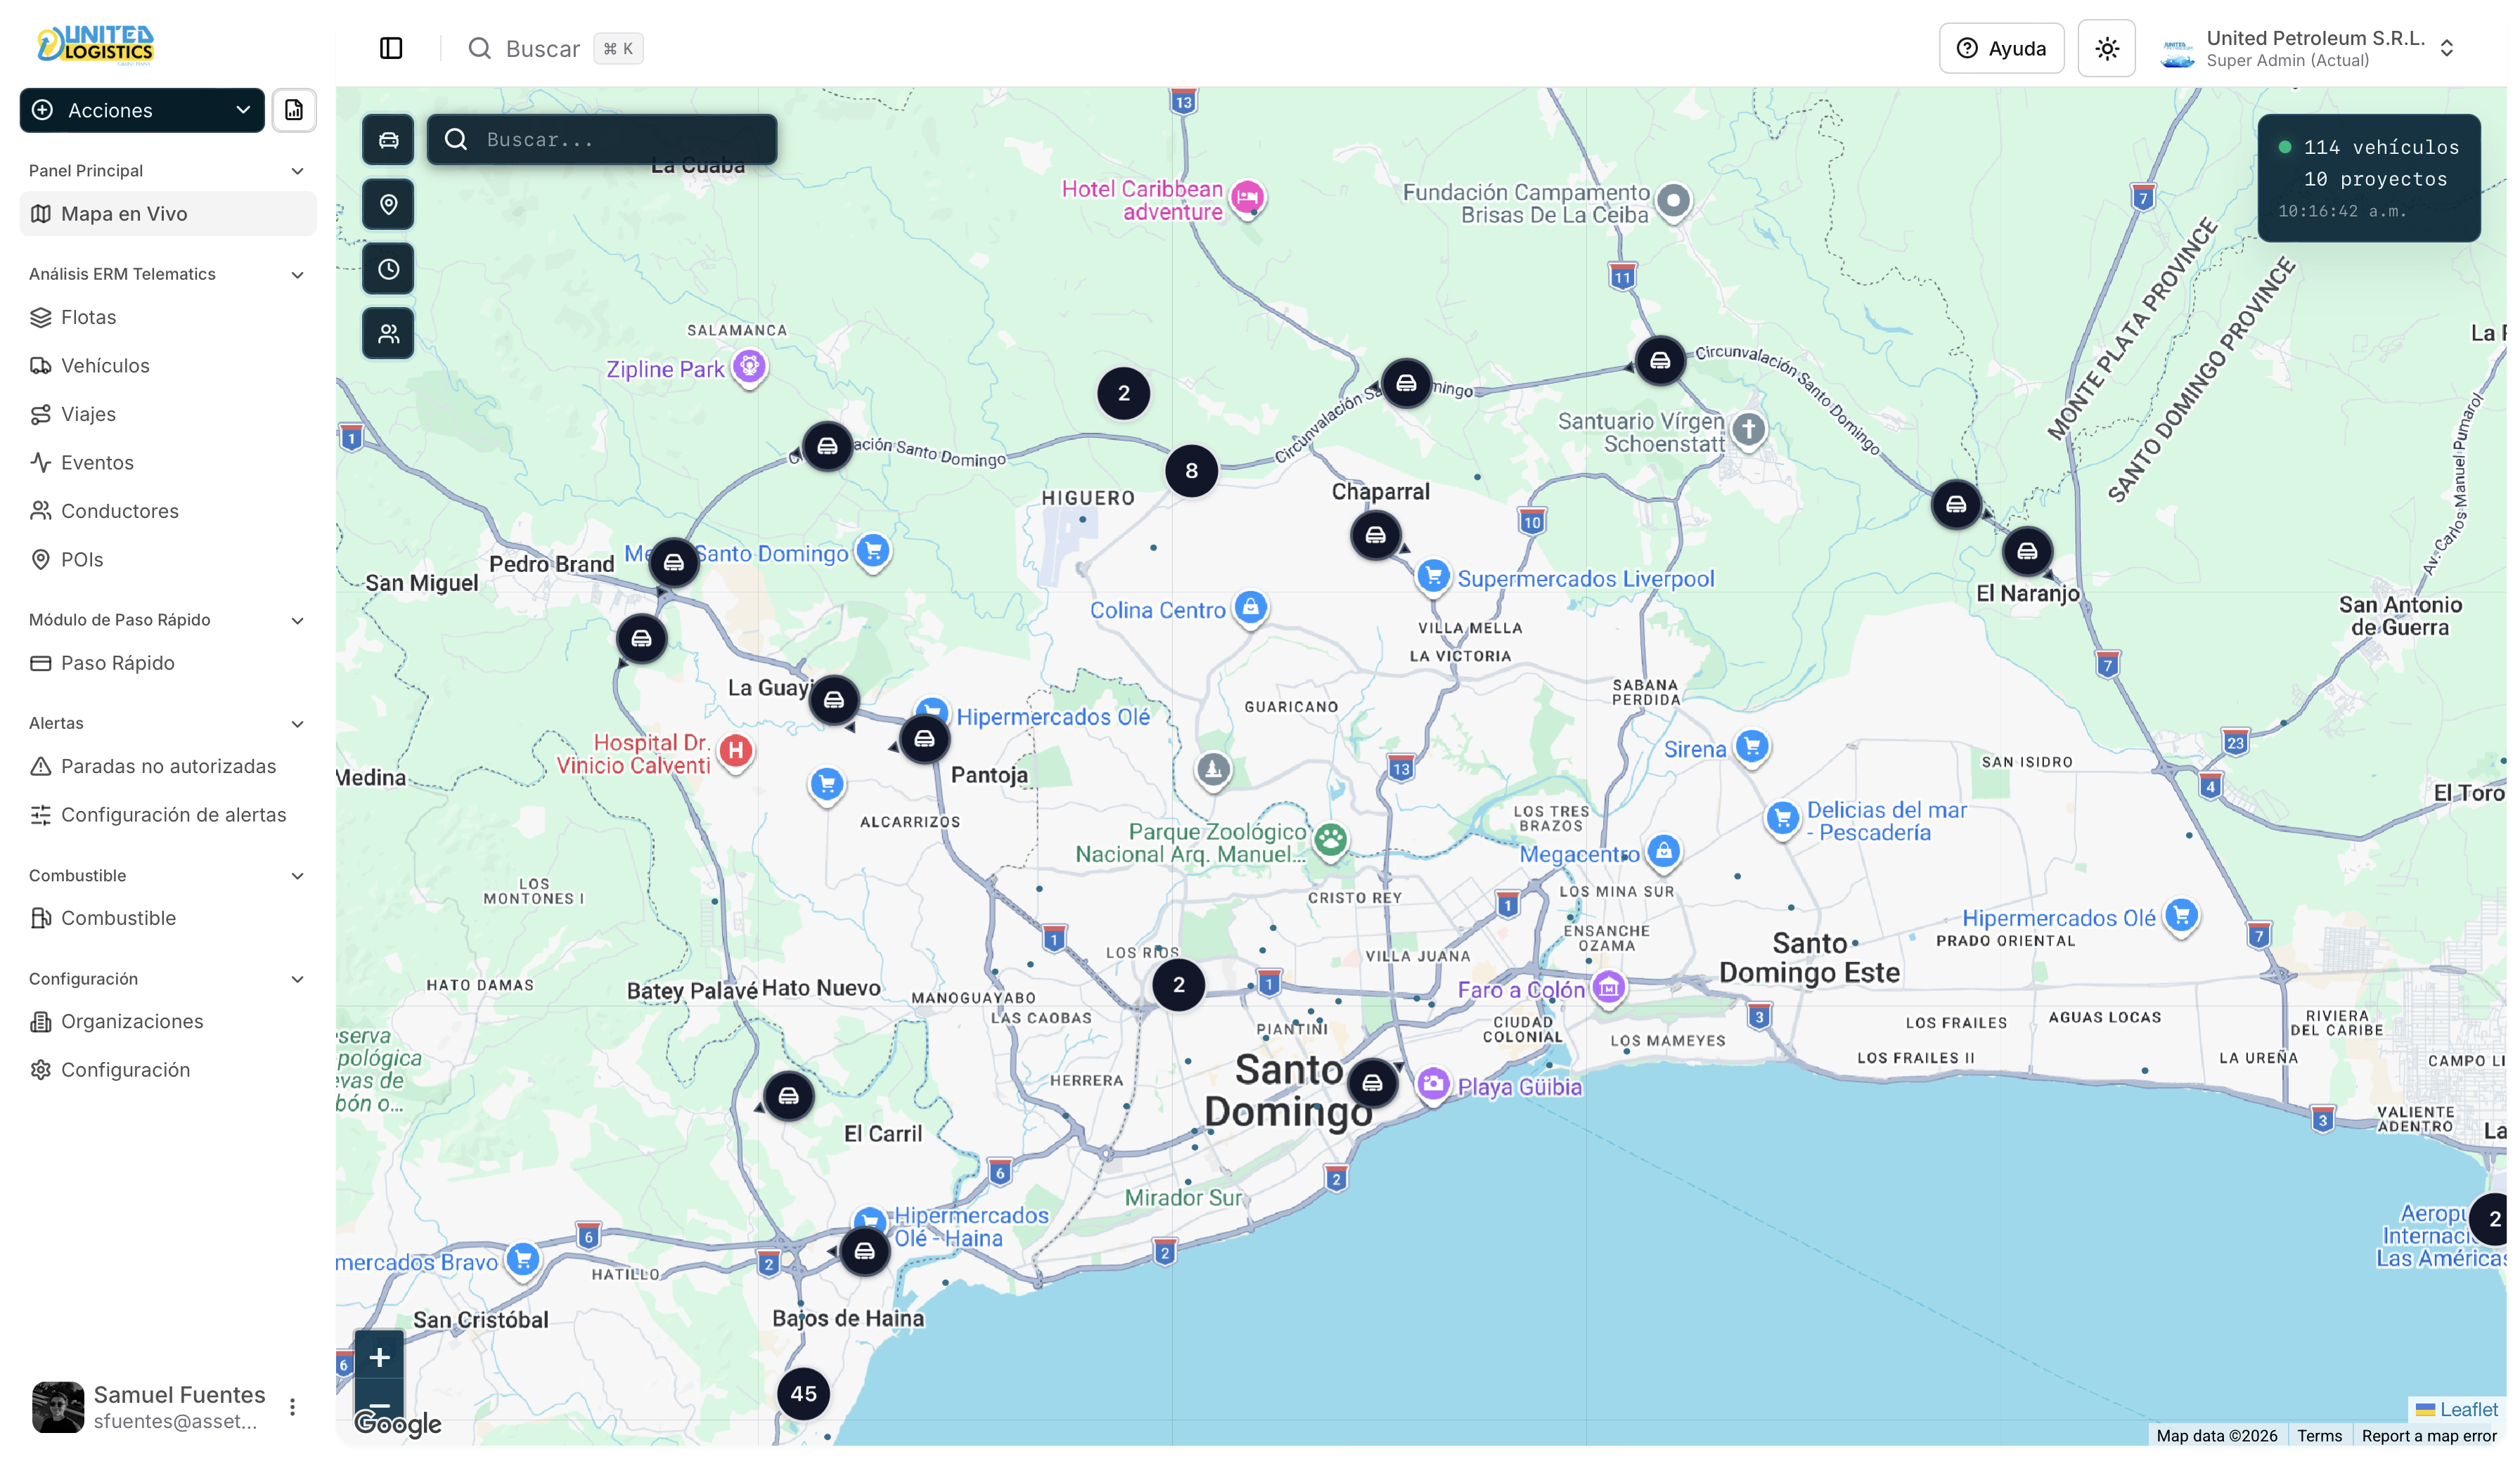Click vehicle marker by Hipermercados Olé Haina
Viewport: 2520px width, 1459px height.
coord(865,1252)
